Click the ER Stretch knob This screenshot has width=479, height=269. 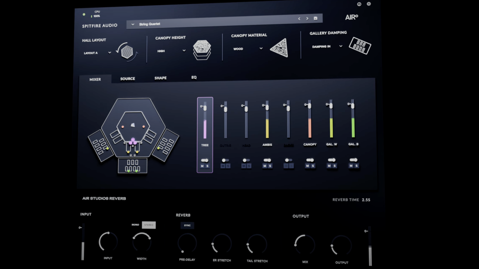coord(222,244)
